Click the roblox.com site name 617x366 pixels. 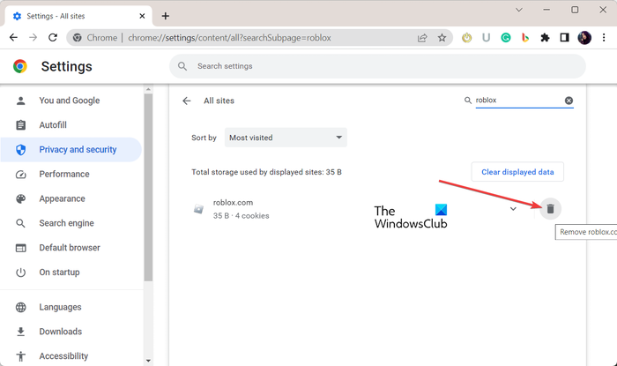pos(233,202)
